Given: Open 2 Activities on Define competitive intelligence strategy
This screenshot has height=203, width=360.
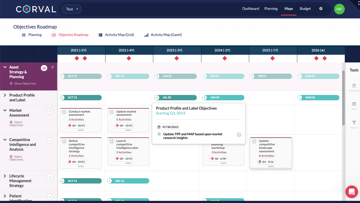Looking at the screenshot, I should pos(76,156).
